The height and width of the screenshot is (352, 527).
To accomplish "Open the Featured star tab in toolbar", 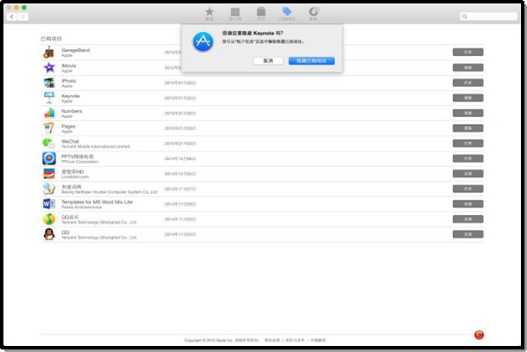I will [209, 12].
